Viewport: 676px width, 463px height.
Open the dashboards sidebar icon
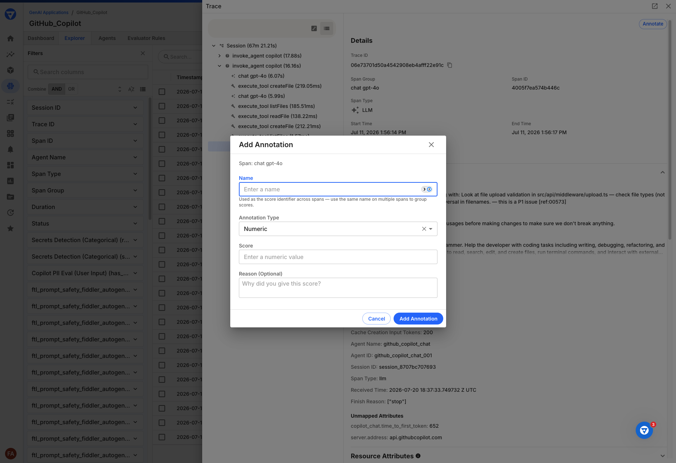pyautogui.click(x=10, y=165)
